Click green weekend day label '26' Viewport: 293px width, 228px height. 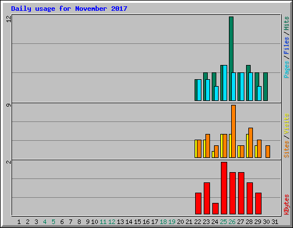pyautogui.click(x=232, y=222)
